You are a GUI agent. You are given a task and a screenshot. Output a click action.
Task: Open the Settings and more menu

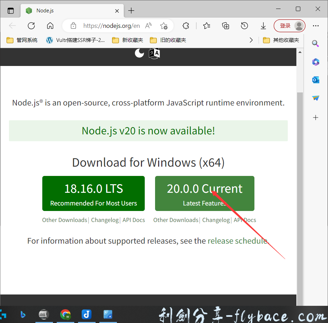(316, 26)
